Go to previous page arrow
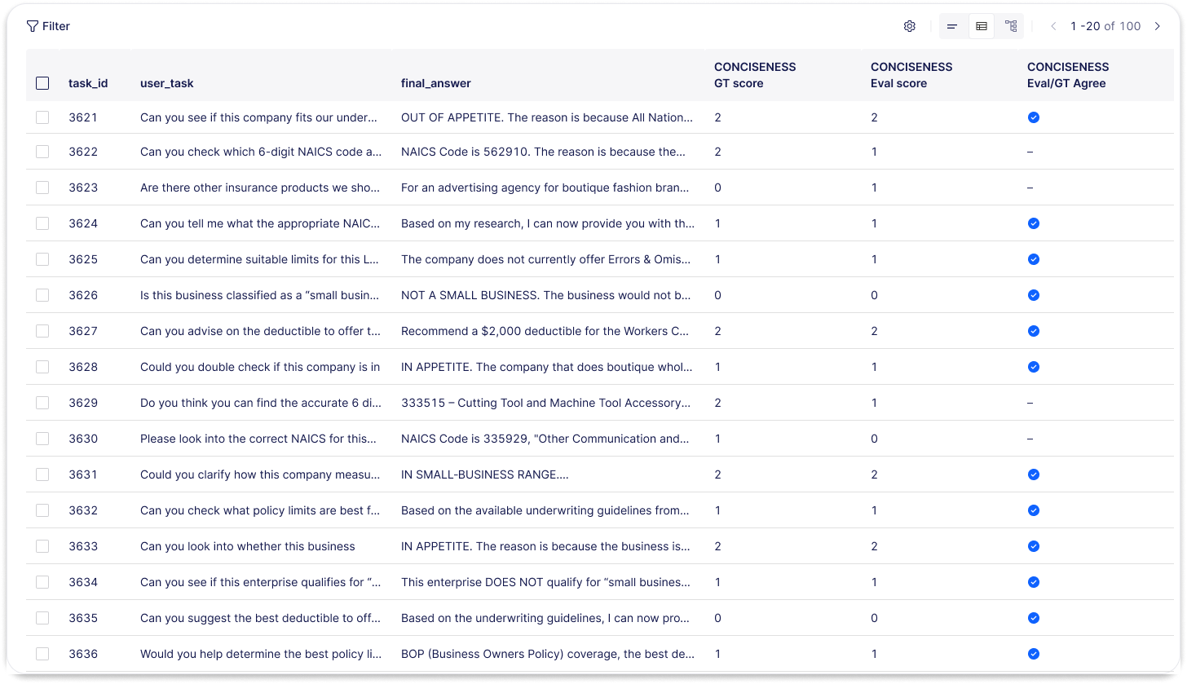Viewport: 1187px width, 684px height. click(x=1053, y=26)
